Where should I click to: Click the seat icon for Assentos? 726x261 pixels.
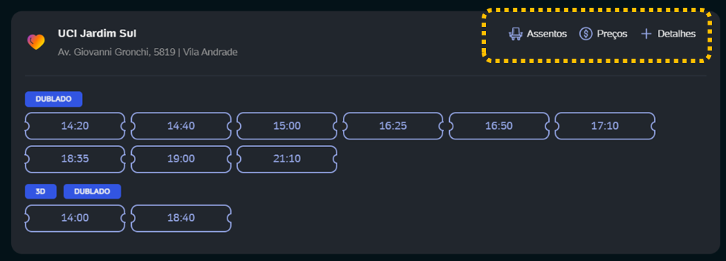point(516,34)
